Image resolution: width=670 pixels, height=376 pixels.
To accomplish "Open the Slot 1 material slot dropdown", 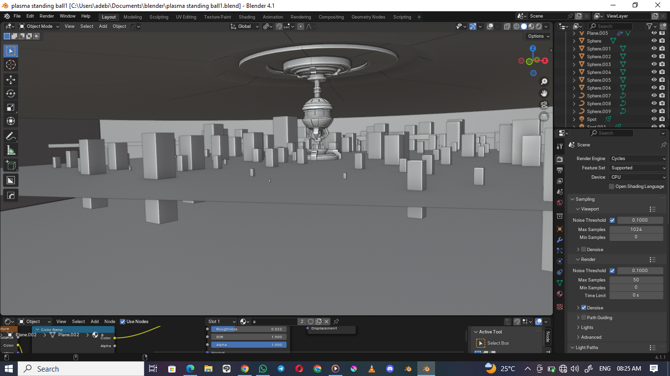I will [221, 322].
